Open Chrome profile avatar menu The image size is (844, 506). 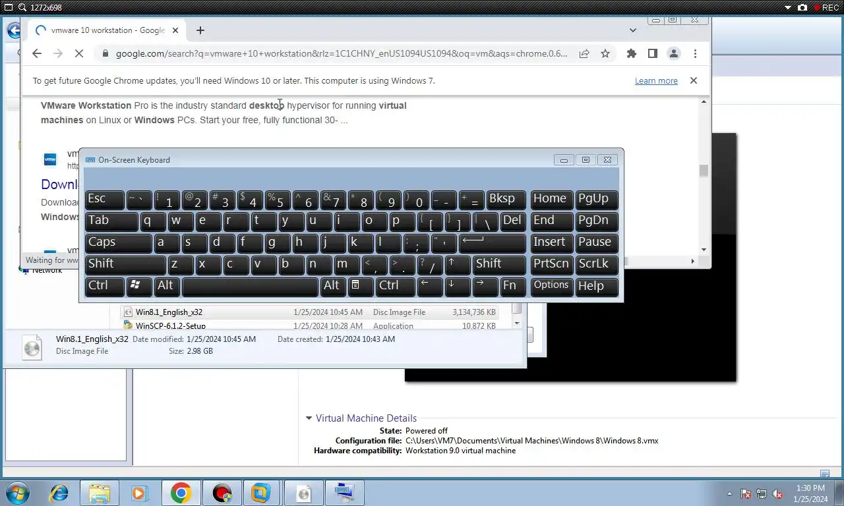674,54
